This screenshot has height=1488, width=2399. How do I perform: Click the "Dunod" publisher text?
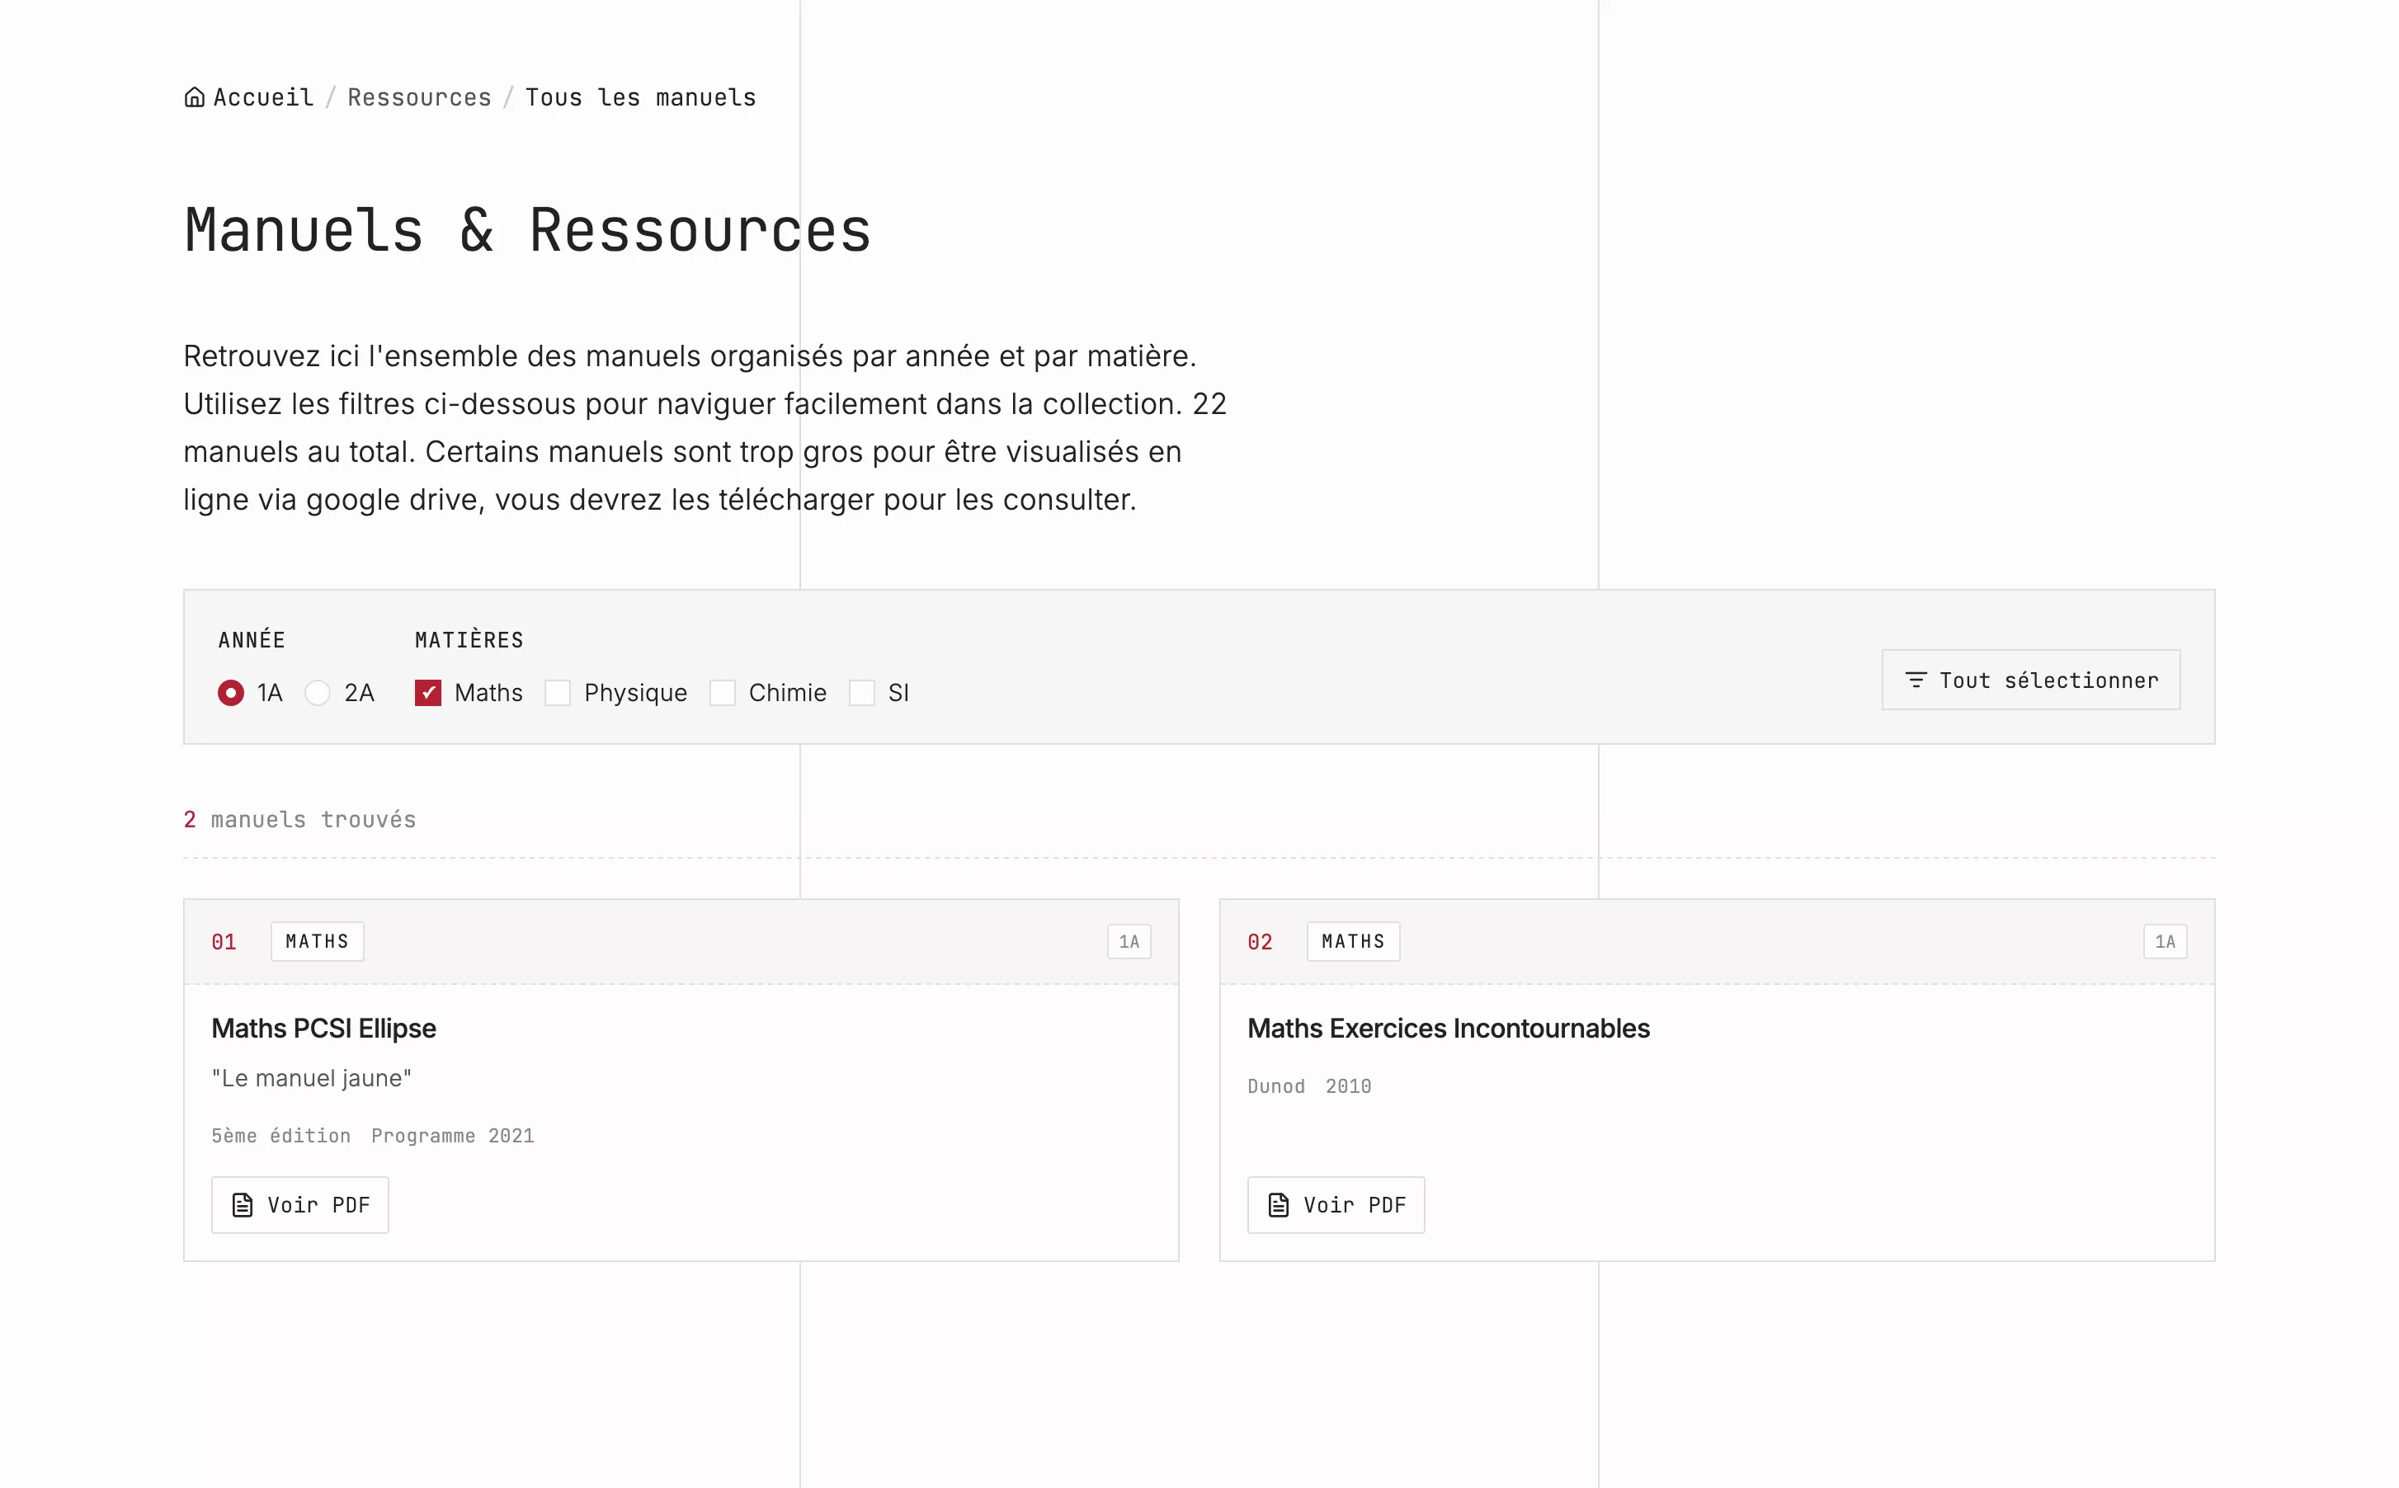(1276, 1086)
